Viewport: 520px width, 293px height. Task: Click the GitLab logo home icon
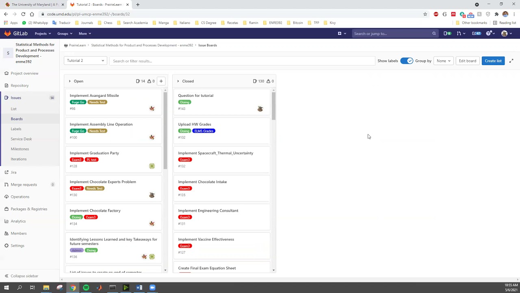tap(8, 33)
